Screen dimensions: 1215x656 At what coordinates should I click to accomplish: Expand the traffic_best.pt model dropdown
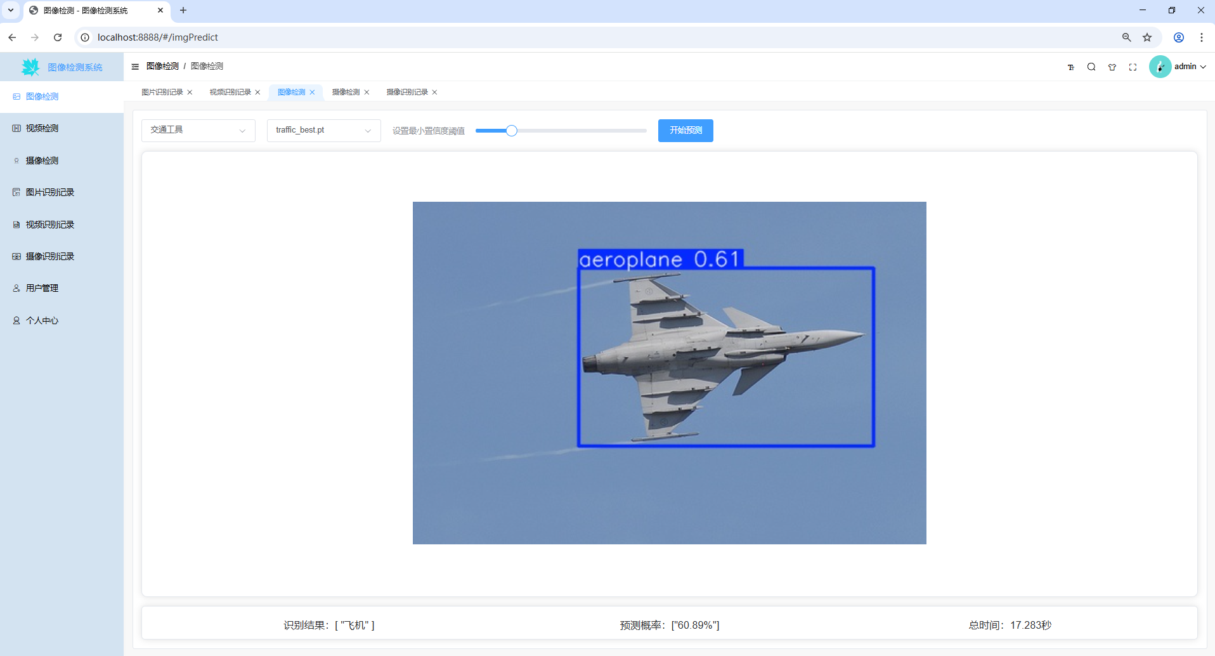click(x=324, y=131)
